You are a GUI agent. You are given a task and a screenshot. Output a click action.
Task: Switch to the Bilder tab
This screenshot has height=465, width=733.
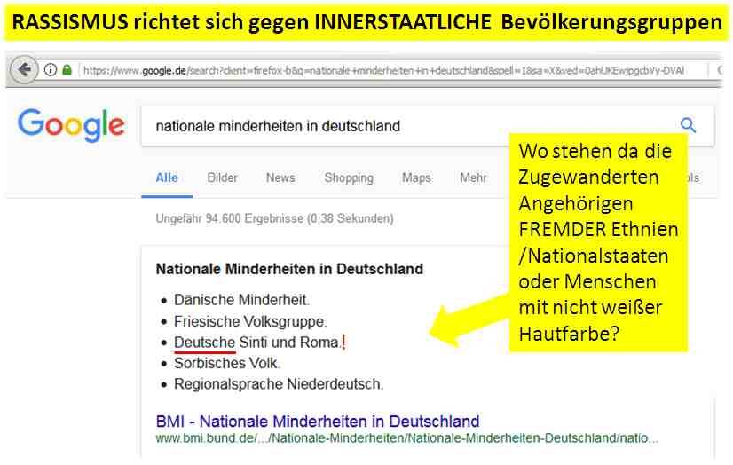pos(223,178)
